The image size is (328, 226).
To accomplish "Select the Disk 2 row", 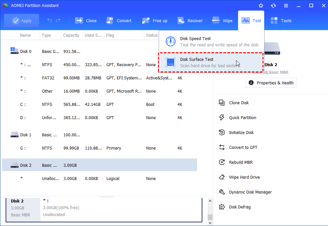I will click(x=100, y=165).
